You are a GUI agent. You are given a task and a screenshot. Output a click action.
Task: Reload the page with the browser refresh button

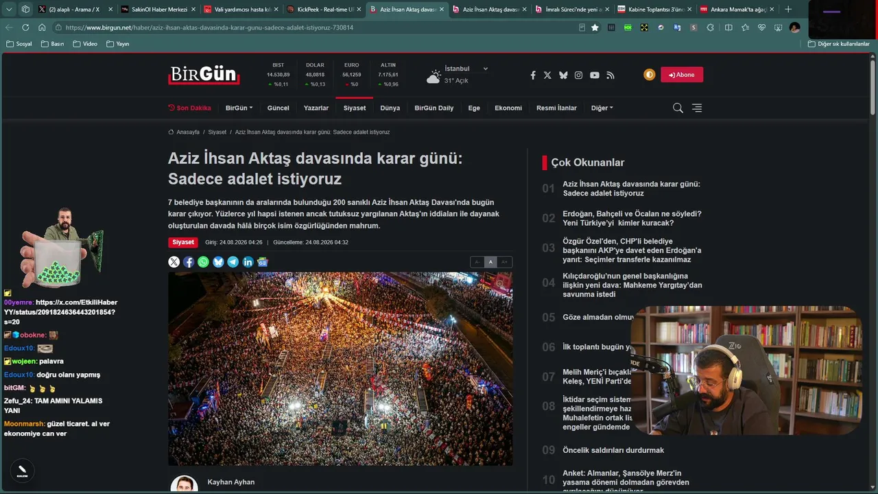pos(25,27)
